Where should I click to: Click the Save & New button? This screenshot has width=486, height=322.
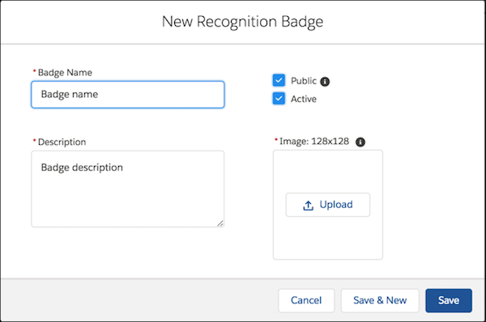tap(380, 300)
